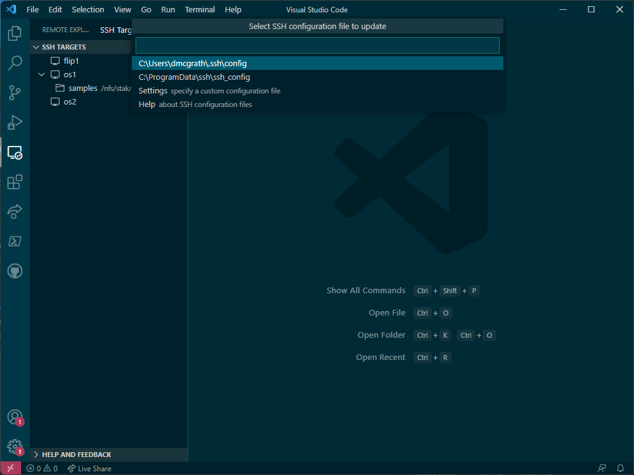Screen dimensions: 634x475
Task: Open errors and warnings count in status bar
Action: point(42,469)
